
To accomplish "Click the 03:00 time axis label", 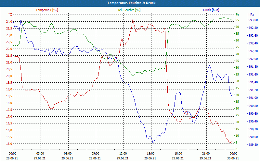I will point(40,153).
